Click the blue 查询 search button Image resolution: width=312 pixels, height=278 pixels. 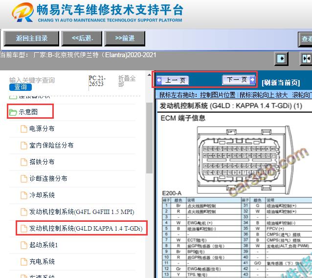click(21, 87)
